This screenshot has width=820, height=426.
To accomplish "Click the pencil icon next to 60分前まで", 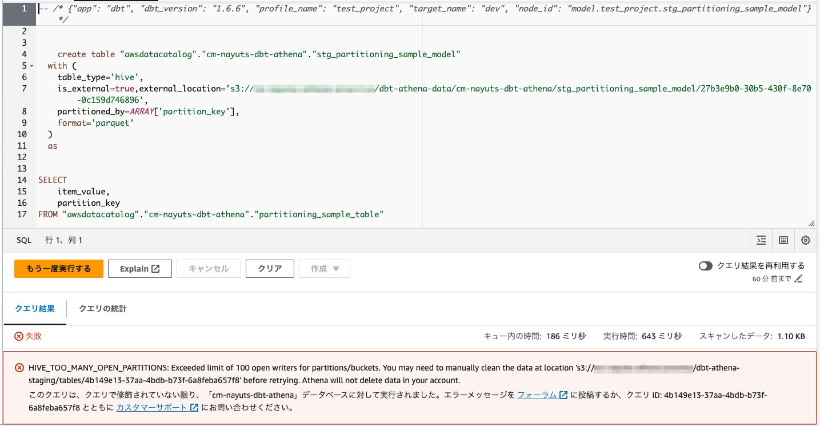I will pos(798,278).
